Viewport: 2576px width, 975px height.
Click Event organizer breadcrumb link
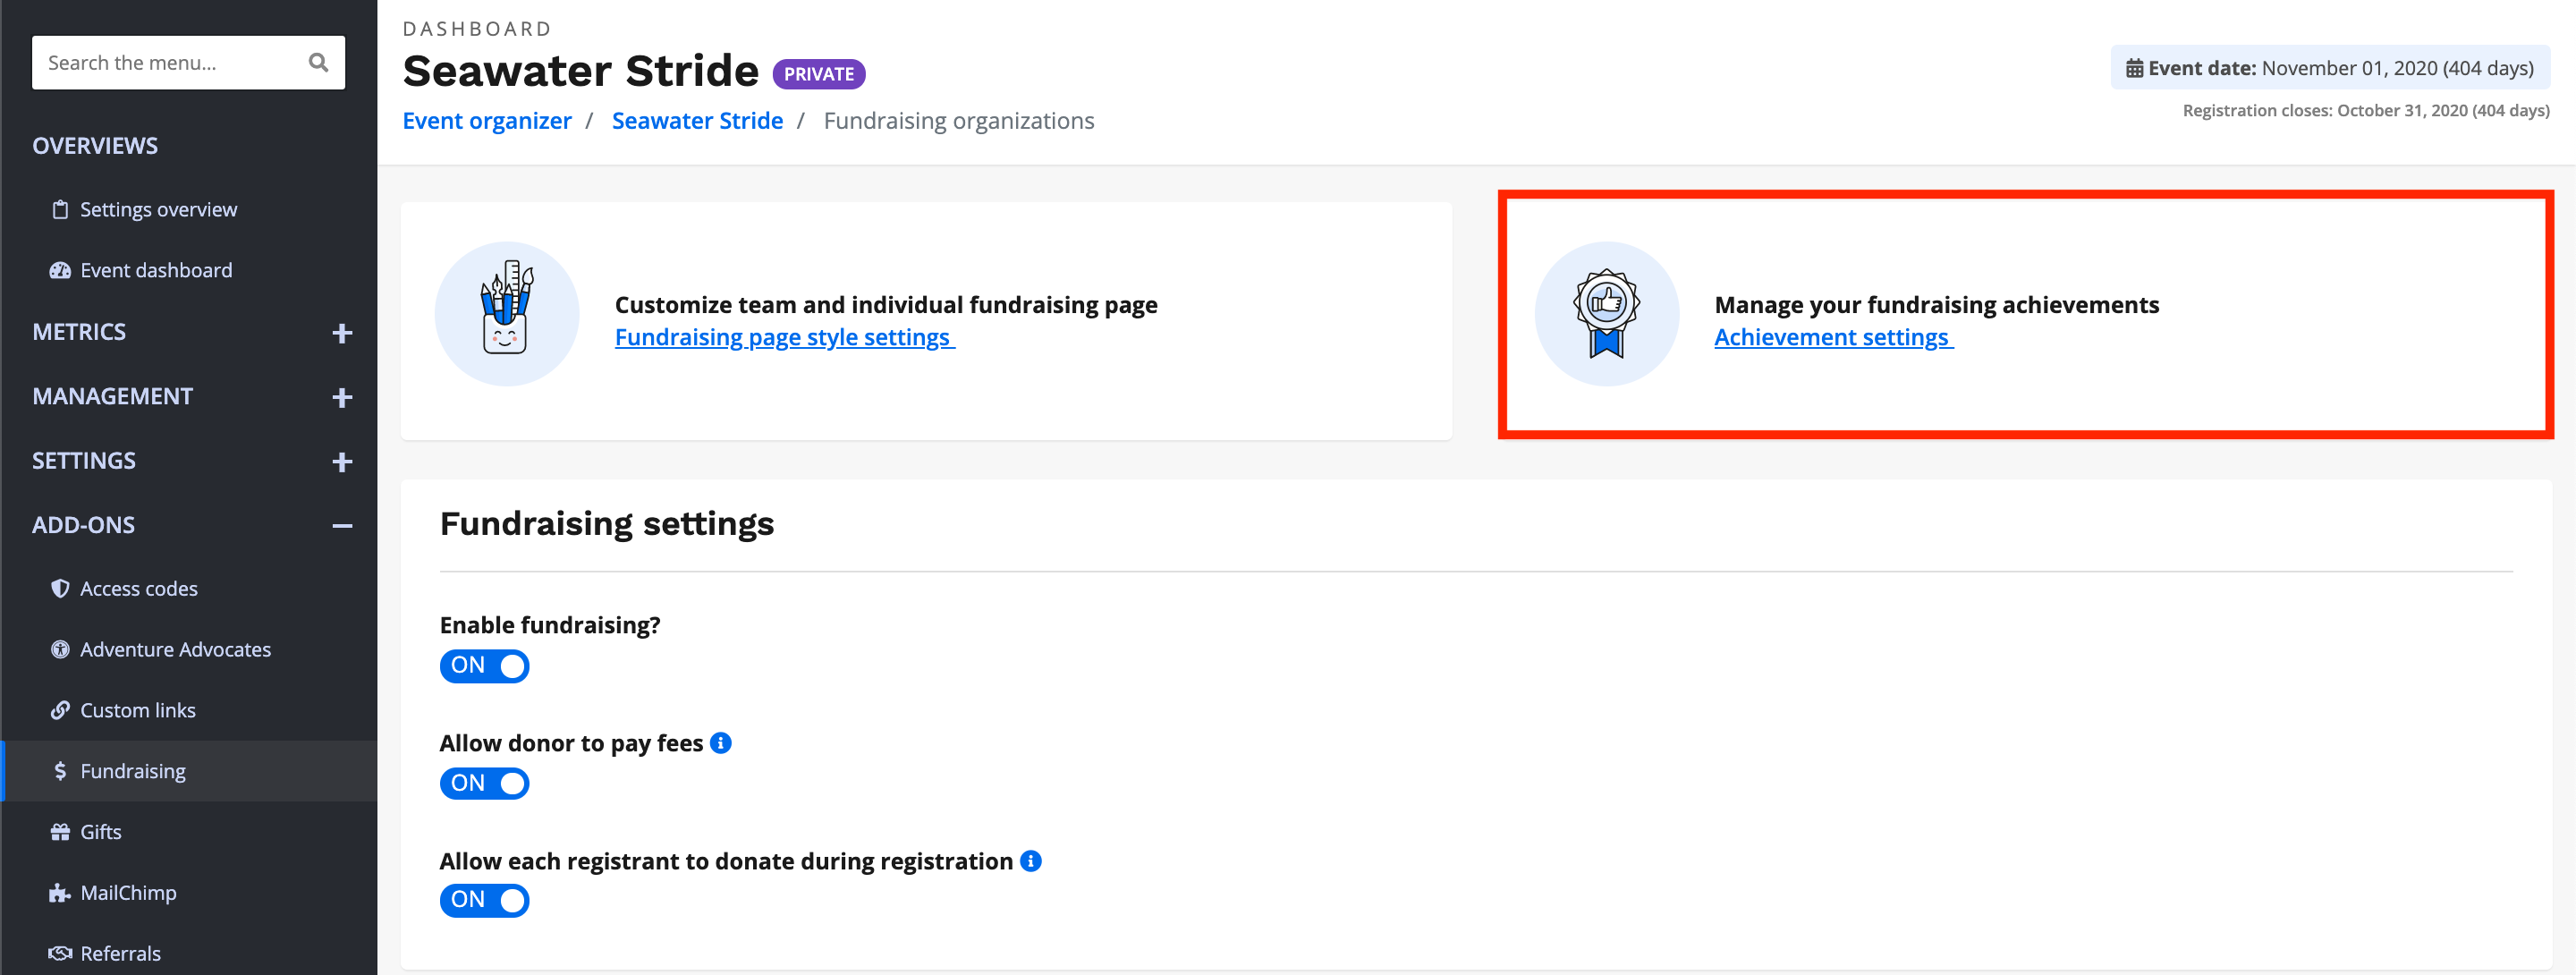click(x=487, y=121)
